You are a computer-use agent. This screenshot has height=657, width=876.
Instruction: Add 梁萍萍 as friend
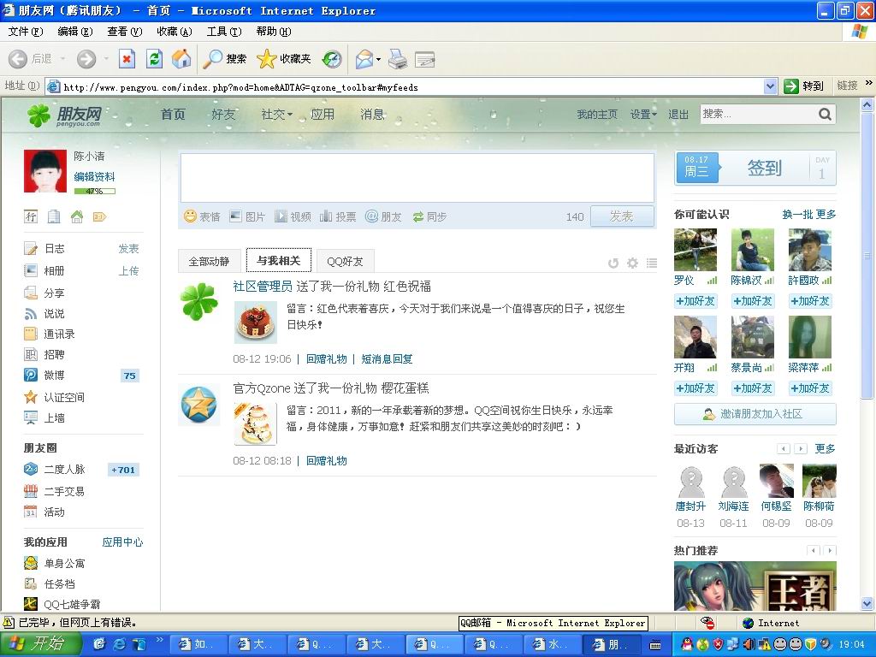click(809, 388)
